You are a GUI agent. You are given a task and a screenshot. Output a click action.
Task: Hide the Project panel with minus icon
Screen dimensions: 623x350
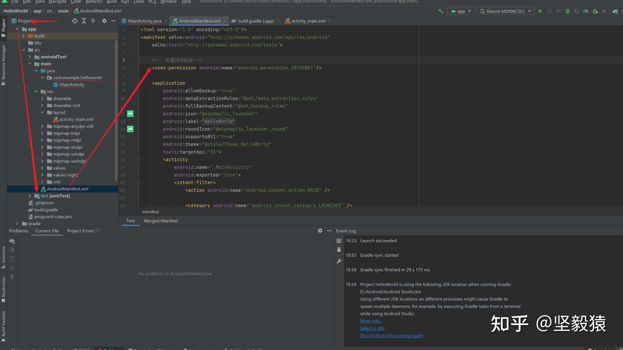113,21
